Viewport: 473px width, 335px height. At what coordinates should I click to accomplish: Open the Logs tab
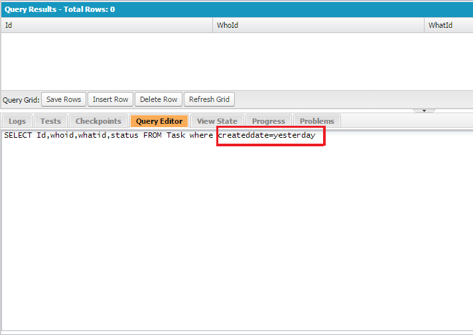[x=17, y=121]
